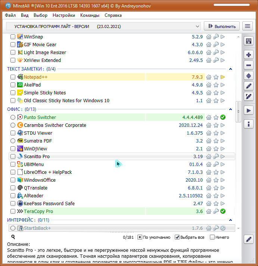Click the vertical scrollbar thumb
The width and height of the screenshot is (258, 266).
coord(238,112)
